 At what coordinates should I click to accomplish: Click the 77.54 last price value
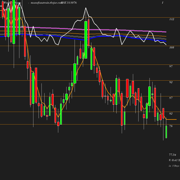172,155
